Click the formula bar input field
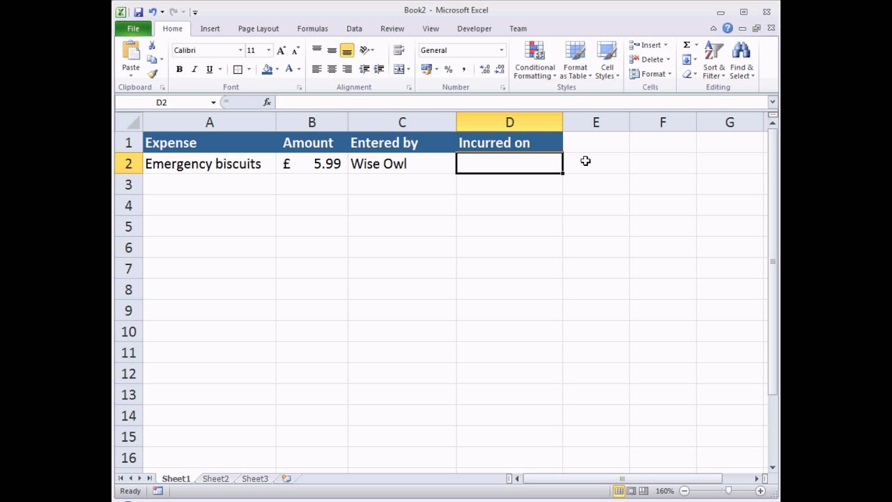892x502 pixels. [521, 102]
